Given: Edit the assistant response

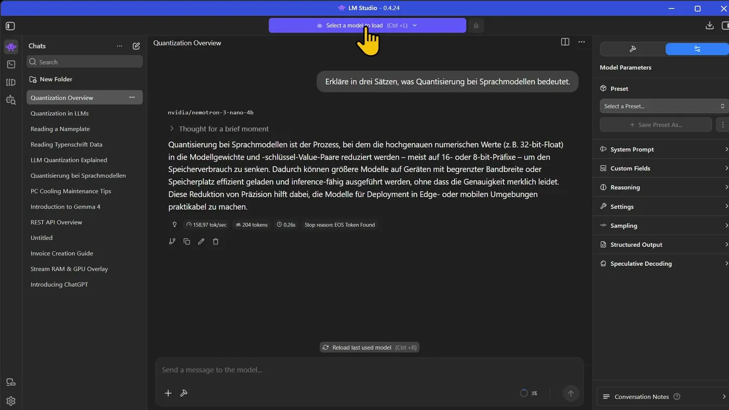Looking at the screenshot, I should click(x=201, y=241).
